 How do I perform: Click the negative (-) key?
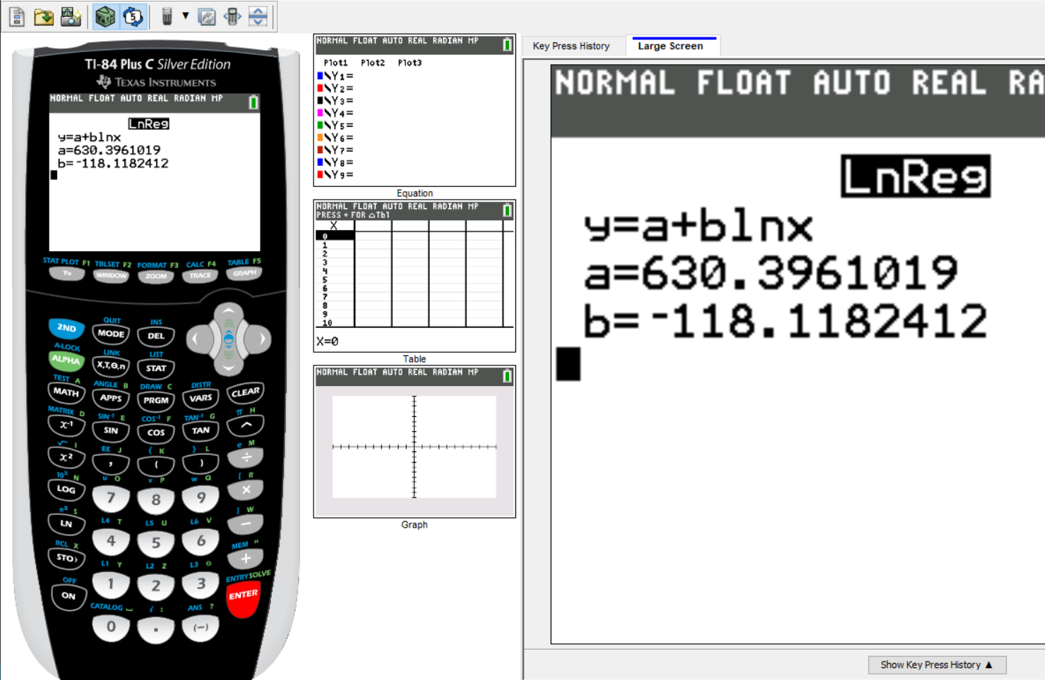(201, 628)
